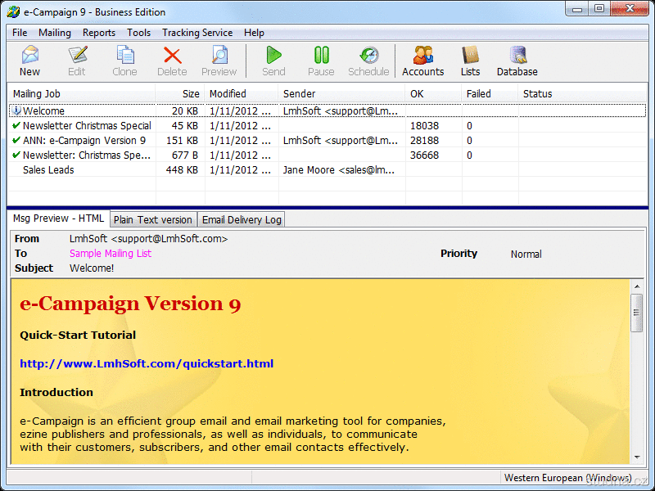
Task: Sort by Status column header
Action: pos(583,94)
